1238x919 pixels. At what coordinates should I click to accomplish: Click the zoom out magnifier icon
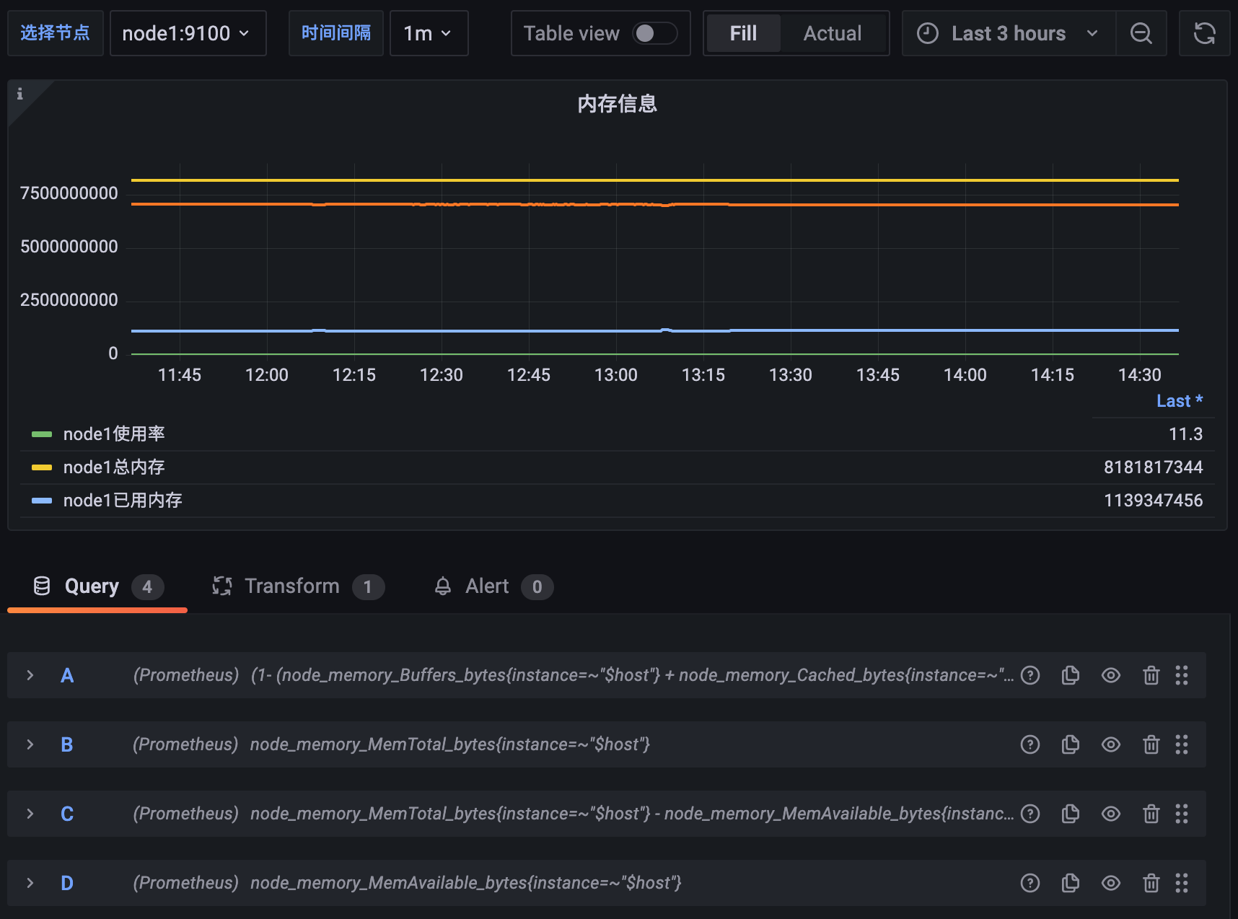pos(1141,33)
